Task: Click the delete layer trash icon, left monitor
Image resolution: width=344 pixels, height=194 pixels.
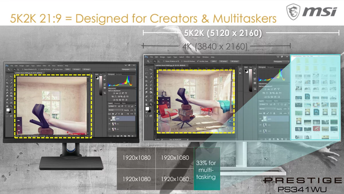Action: (x=132, y=136)
